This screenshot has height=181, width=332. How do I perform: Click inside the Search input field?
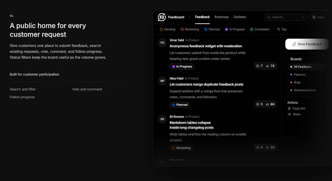(x=286, y=17)
